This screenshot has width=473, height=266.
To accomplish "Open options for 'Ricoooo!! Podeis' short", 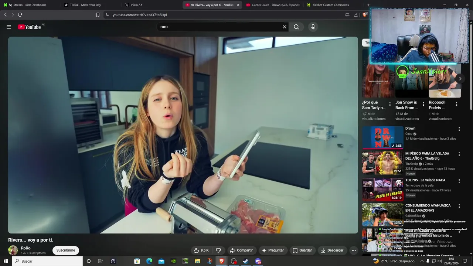I will coord(457,105).
